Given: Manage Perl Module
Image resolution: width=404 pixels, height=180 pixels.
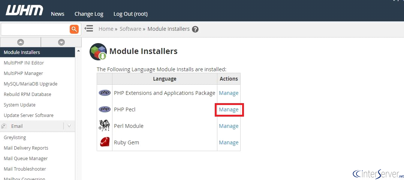Looking at the screenshot, I should pos(229,126).
